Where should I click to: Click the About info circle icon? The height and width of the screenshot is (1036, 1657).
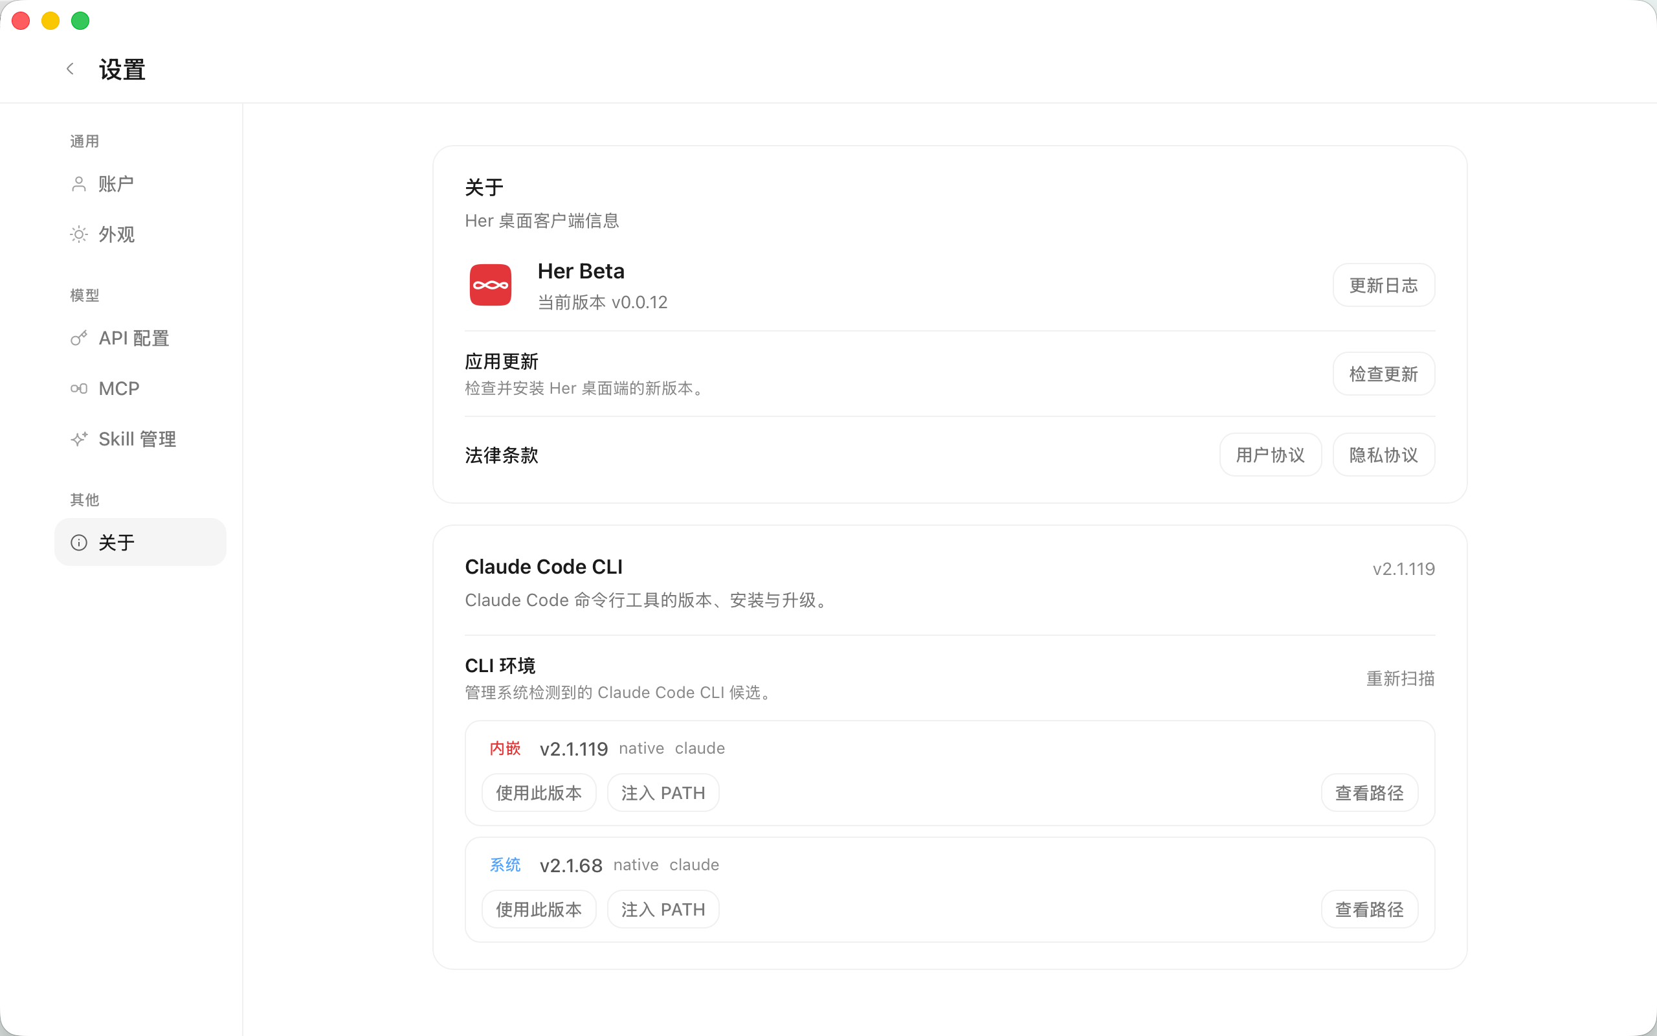click(79, 543)
